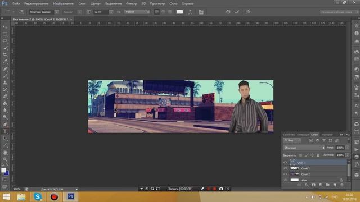Select the Pen tool

click(x=5, y=125)
